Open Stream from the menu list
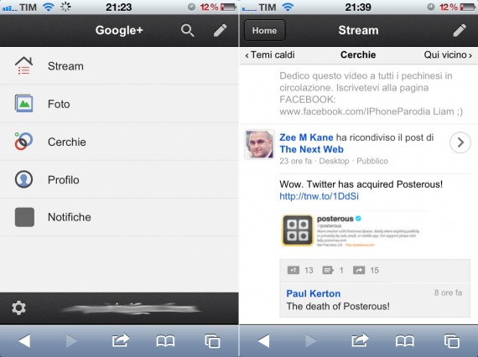This screenshot has height=357, width=478. click(119, 66)
